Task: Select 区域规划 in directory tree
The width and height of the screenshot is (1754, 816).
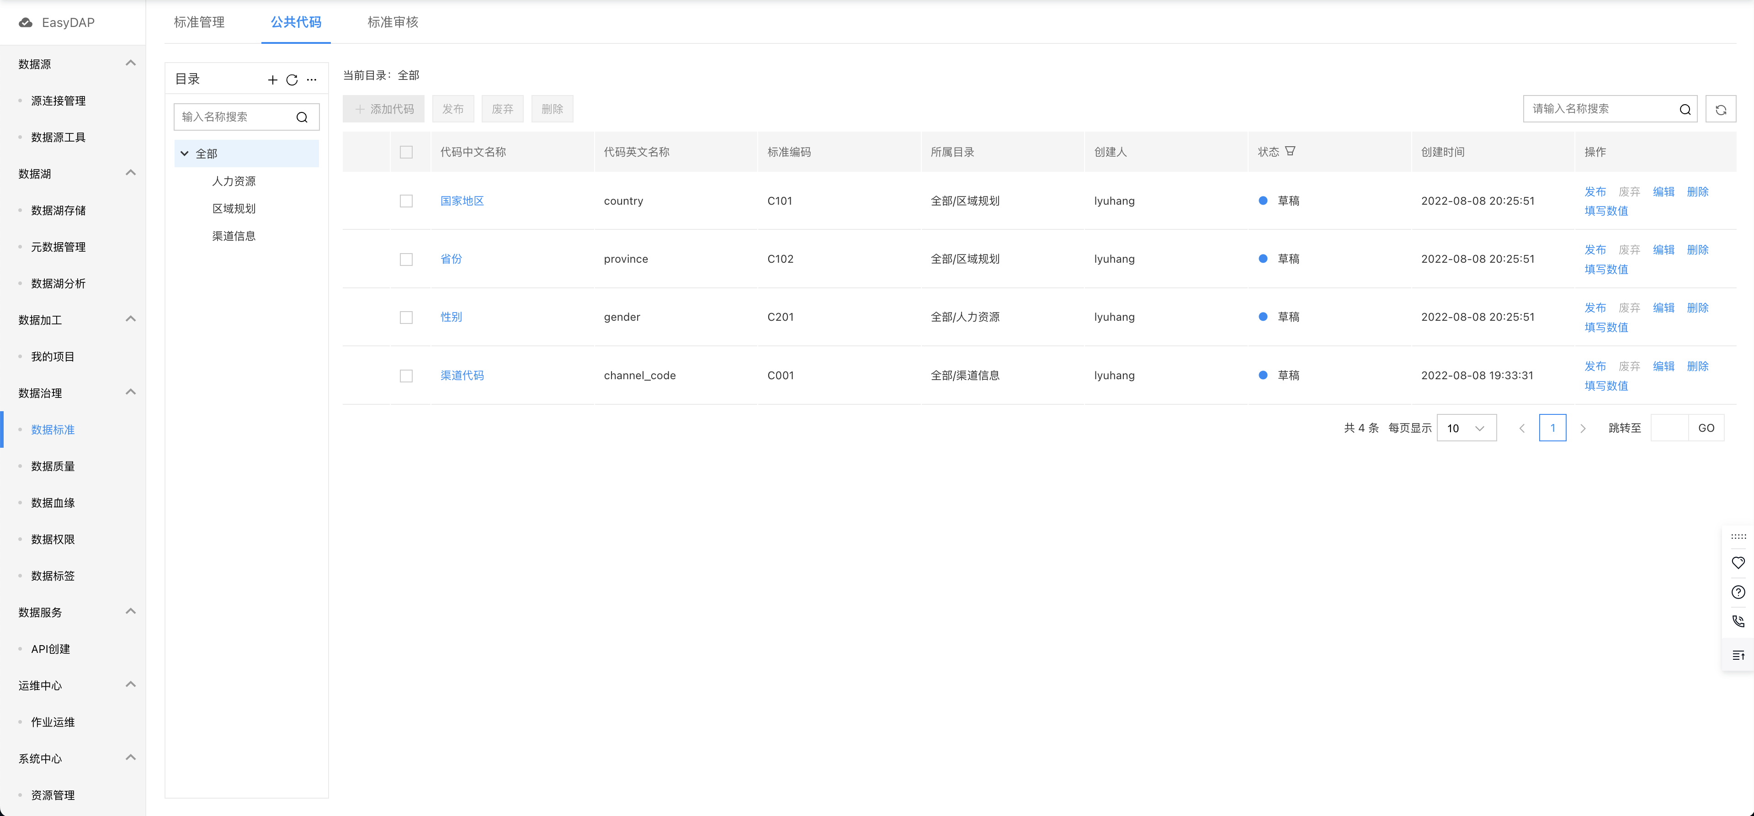Action: [234, 209]
